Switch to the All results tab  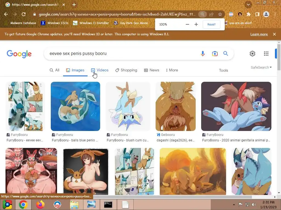pyautogui.click(x=55, y=70)
